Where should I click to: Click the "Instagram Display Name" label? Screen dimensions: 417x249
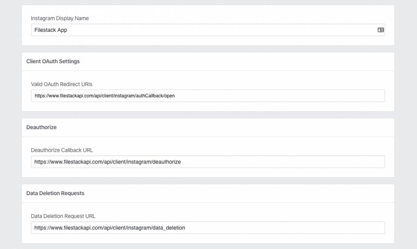(x=60, y=18)
